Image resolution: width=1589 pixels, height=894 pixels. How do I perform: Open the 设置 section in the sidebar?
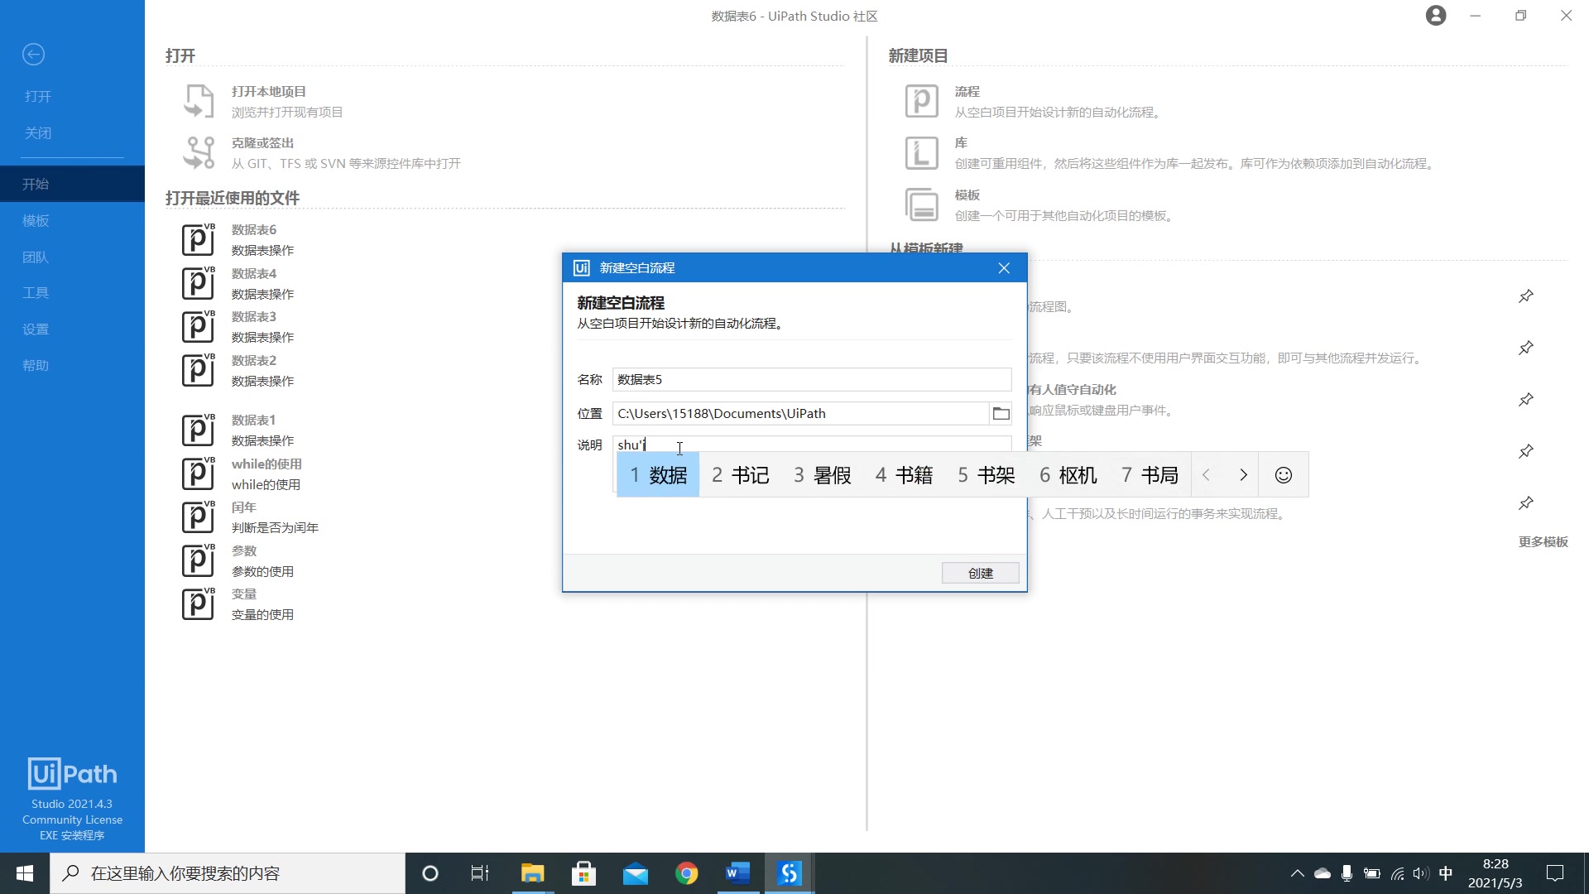[x=36, y=329]
